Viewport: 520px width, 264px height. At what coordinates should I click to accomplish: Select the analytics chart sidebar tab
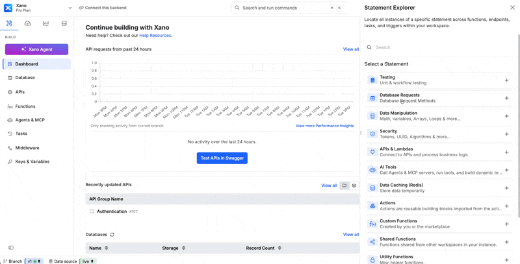click(x=45, y=23)
